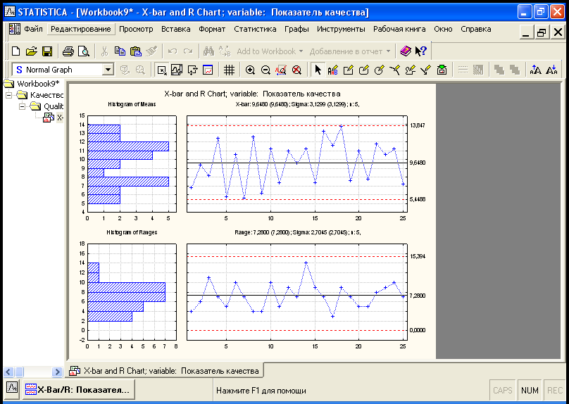The image size is (569, 404).
Task: Expand the Добавление в отчет dropdown
Action: coord(388,51)
